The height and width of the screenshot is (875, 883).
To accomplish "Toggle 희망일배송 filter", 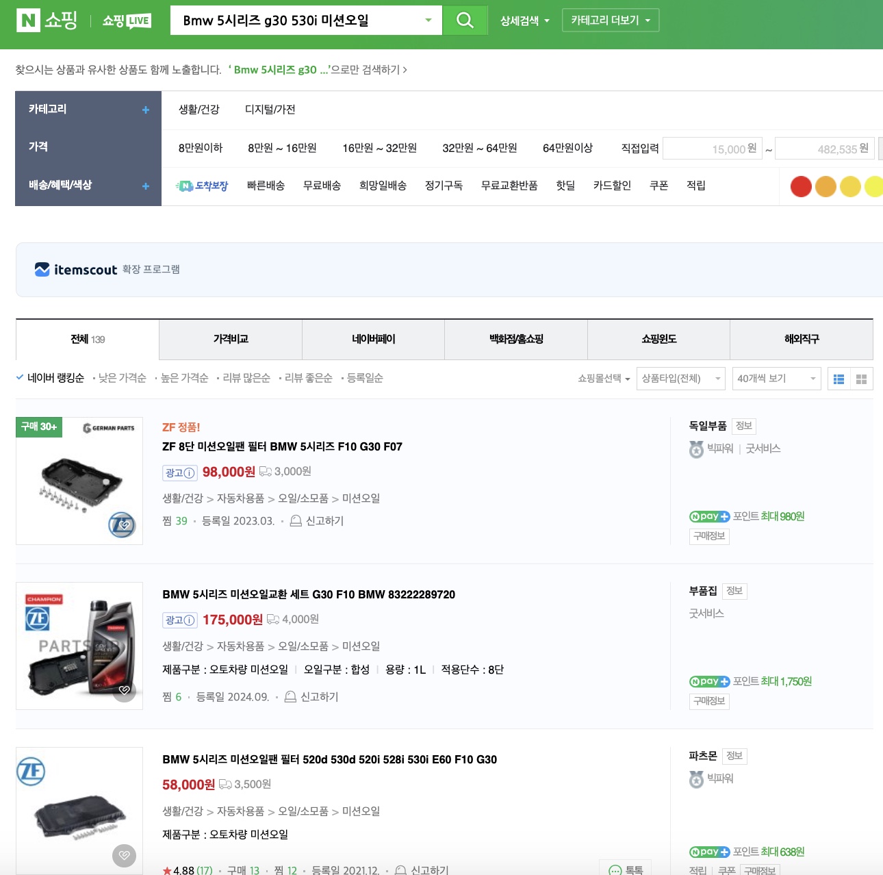I will (x=383, y=186).
